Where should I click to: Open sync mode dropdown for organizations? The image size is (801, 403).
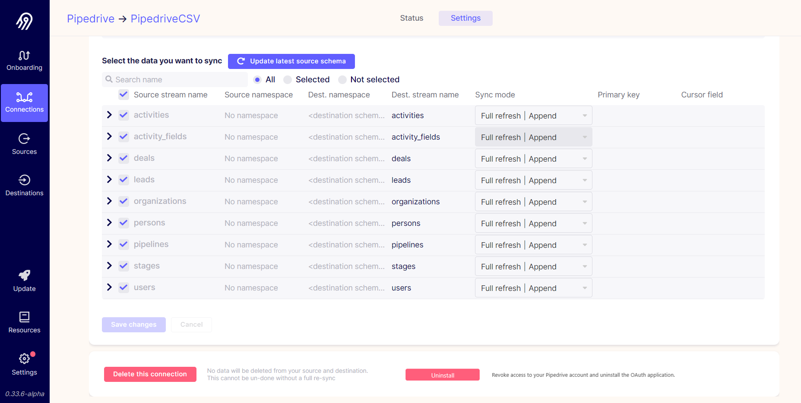coord(533,202)
